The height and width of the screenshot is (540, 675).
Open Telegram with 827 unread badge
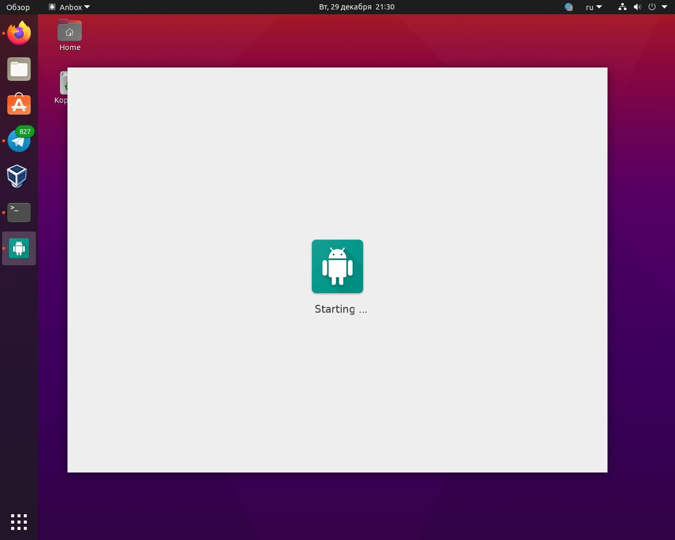pos(19,140)
